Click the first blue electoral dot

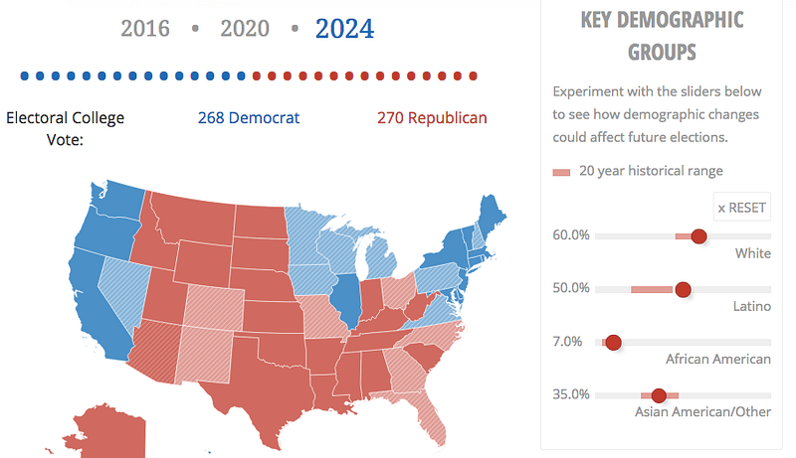point(24,76)
